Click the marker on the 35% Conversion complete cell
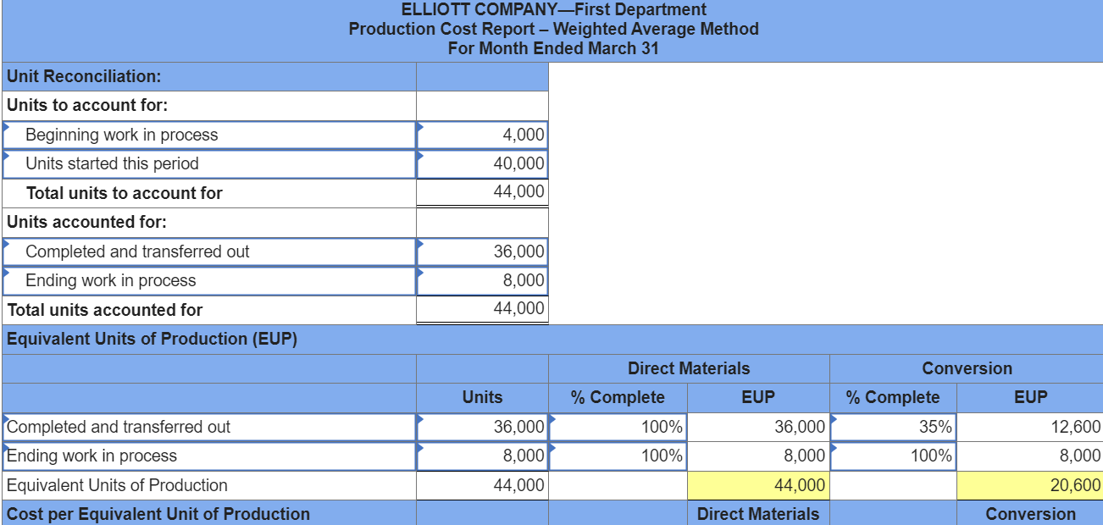Viewport: 1103px width, 525px height. tap(833, 420)
